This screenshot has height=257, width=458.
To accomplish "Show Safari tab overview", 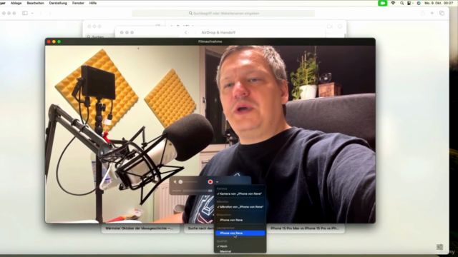I will pyautogui.click(x=442, y=13).
